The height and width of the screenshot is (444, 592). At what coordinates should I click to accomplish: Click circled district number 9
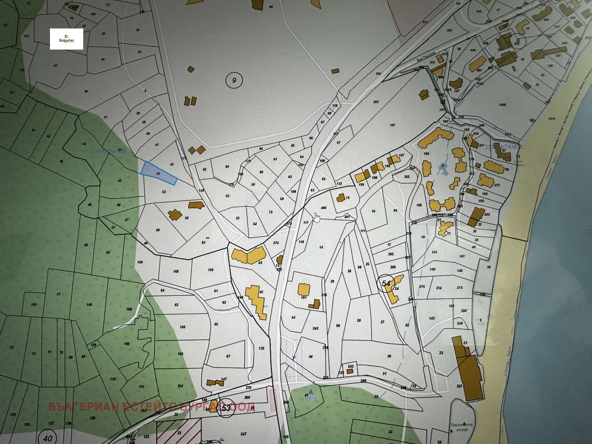point(234,80)
